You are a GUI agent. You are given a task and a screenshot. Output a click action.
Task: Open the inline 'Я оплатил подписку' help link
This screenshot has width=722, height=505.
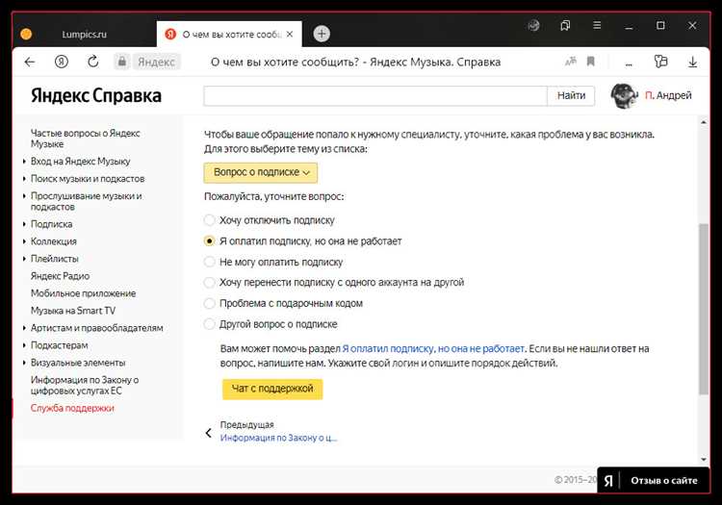pos(433,348)
